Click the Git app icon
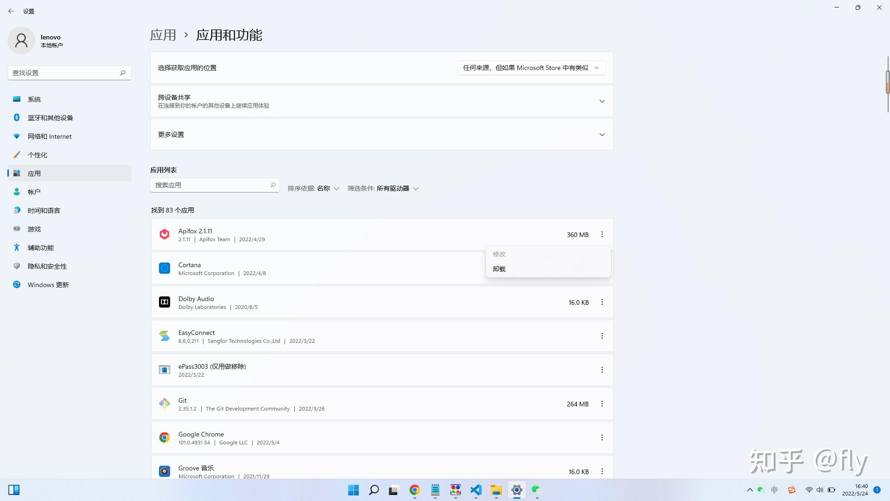Screen dimensions: 890x501 165,404
